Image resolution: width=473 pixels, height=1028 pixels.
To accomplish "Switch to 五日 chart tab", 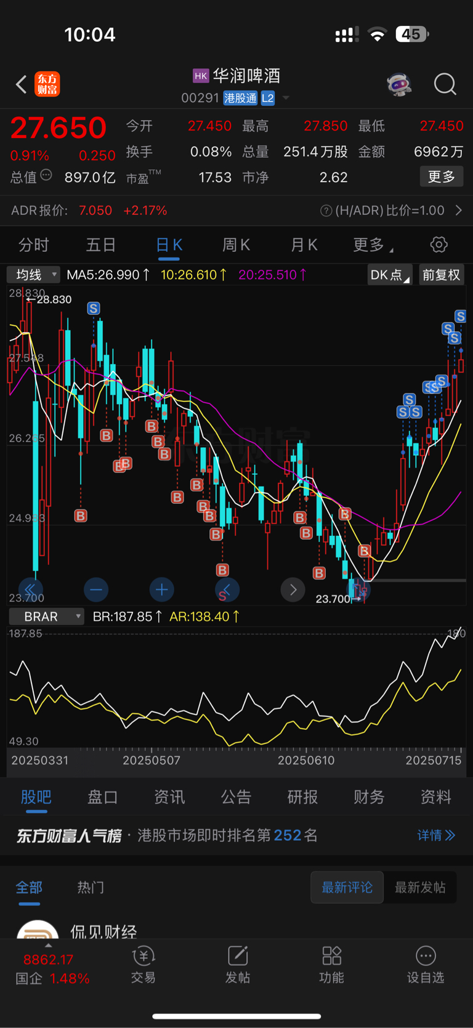I will point(101,245).
